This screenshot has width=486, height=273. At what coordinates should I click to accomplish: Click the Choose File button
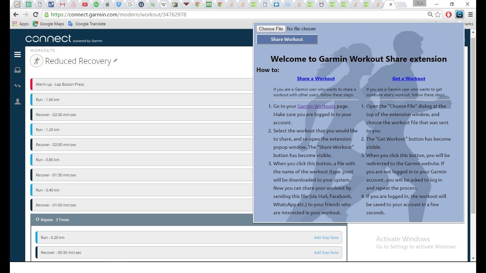pos(271,29)
